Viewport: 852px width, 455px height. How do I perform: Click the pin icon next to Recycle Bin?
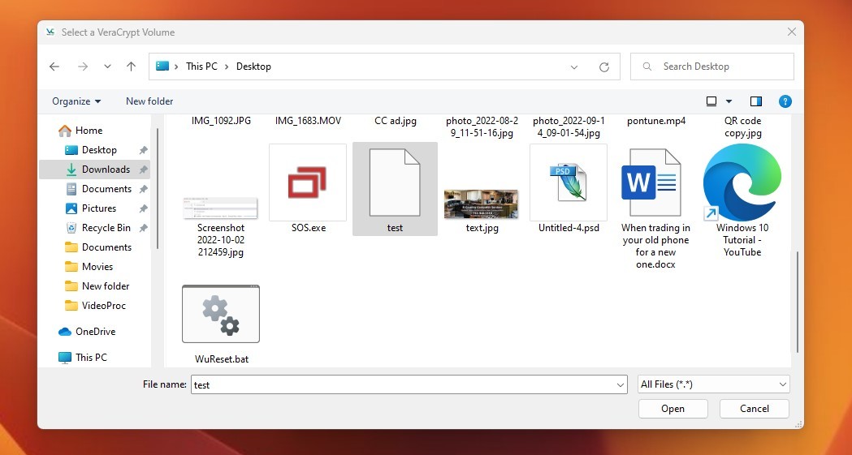pyautogui.click(x=143, y=229)
